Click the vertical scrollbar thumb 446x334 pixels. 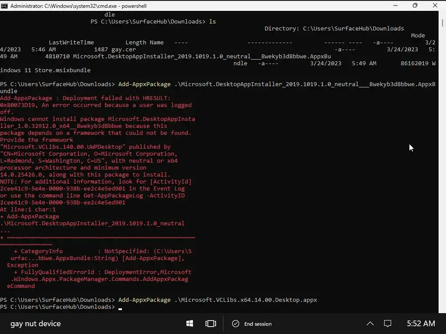443,23
